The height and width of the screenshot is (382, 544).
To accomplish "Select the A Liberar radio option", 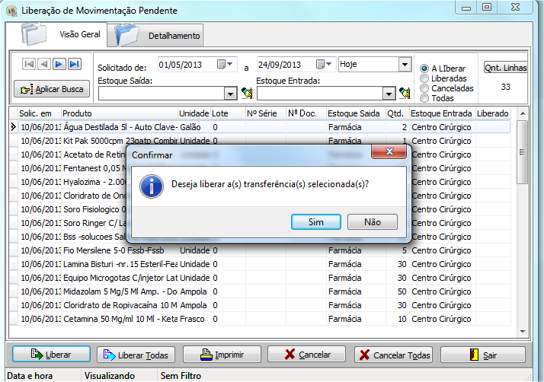I will click(424, 68).
